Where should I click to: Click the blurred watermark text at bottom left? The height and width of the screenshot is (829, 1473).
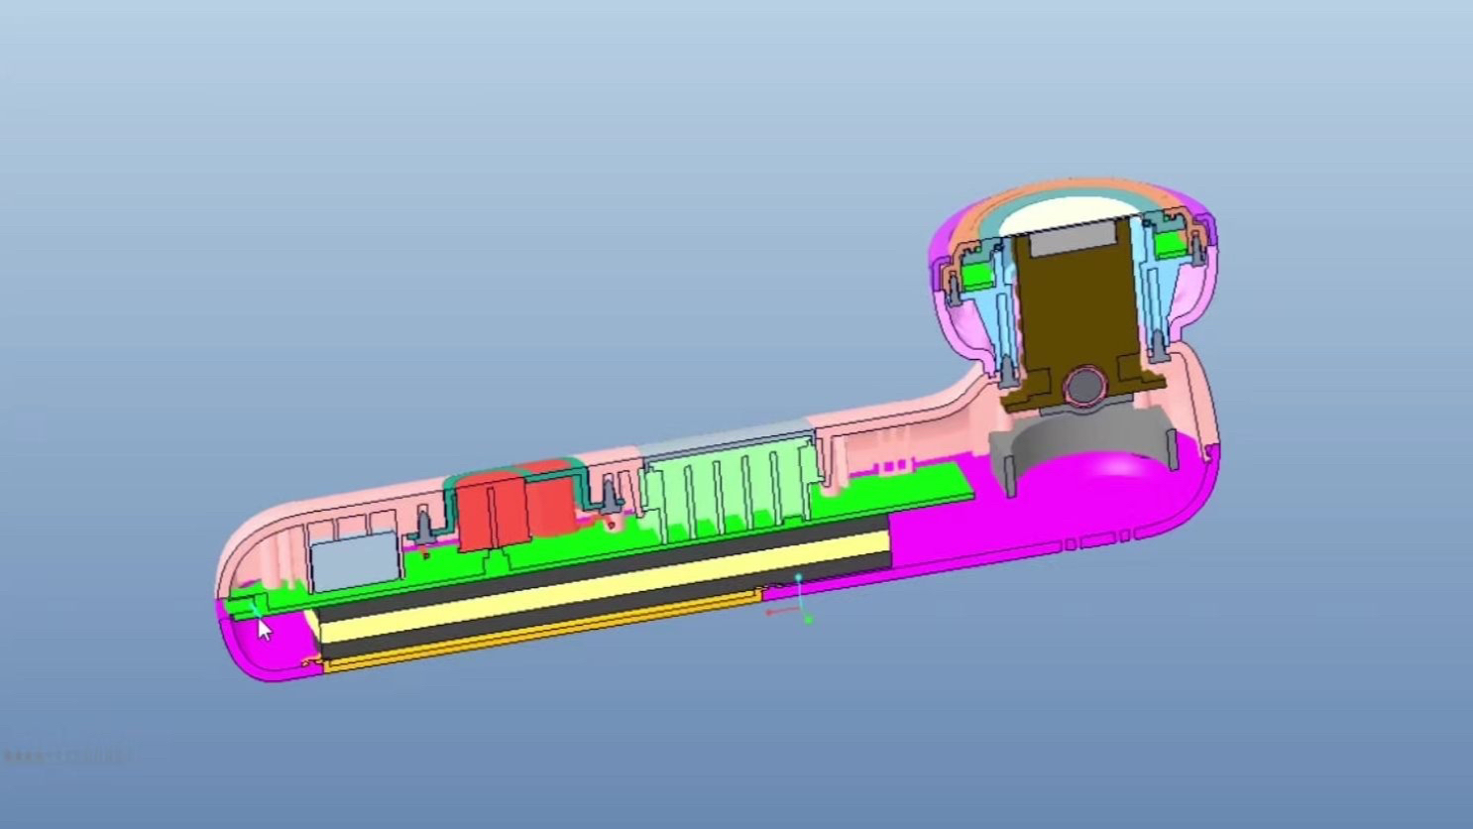coord(67,757)
